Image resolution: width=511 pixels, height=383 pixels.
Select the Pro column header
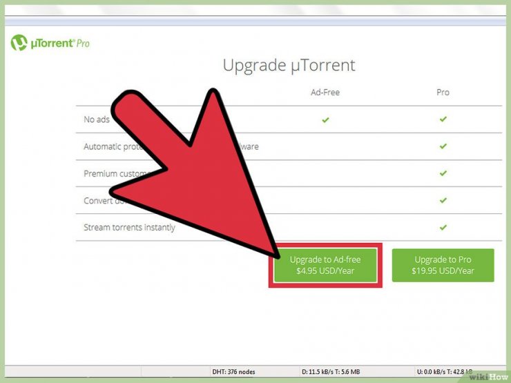click(x=443, y=92)
